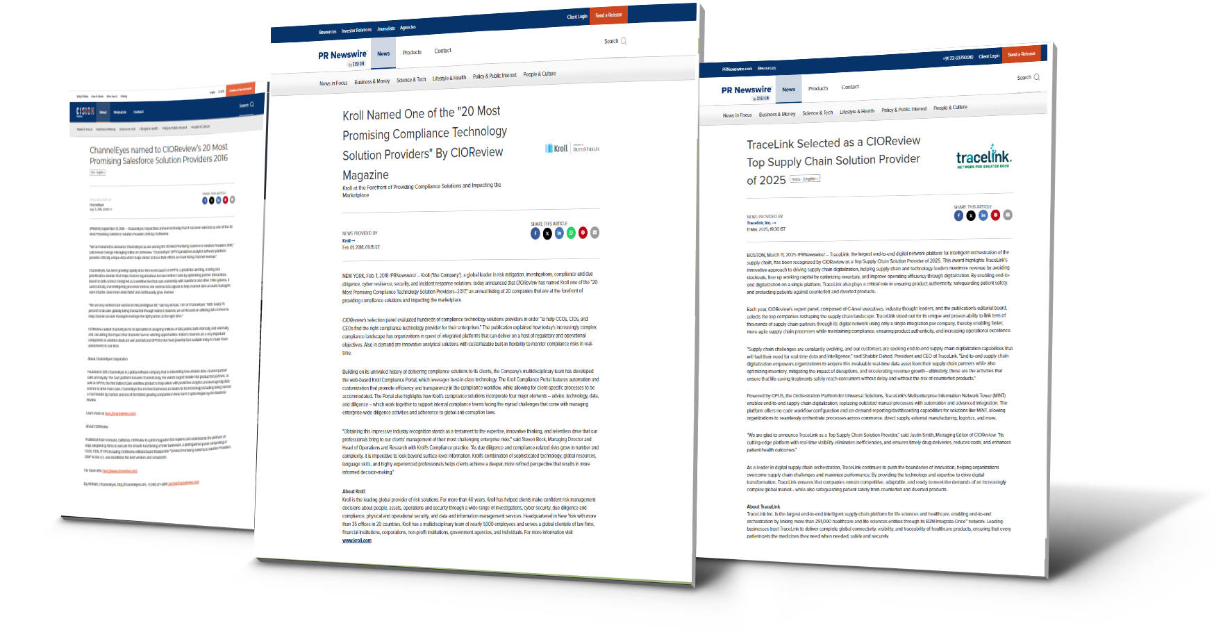
Task: Share TraceLink article on Facebook
Action: pyautogui.click(x=958, y=216)
